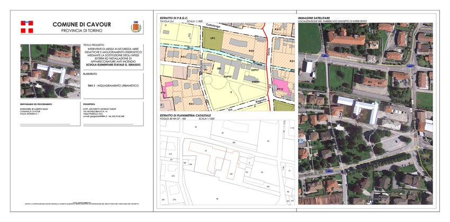Click the PROVINCIA DI TORINO subtitle

tap(82, 31)
